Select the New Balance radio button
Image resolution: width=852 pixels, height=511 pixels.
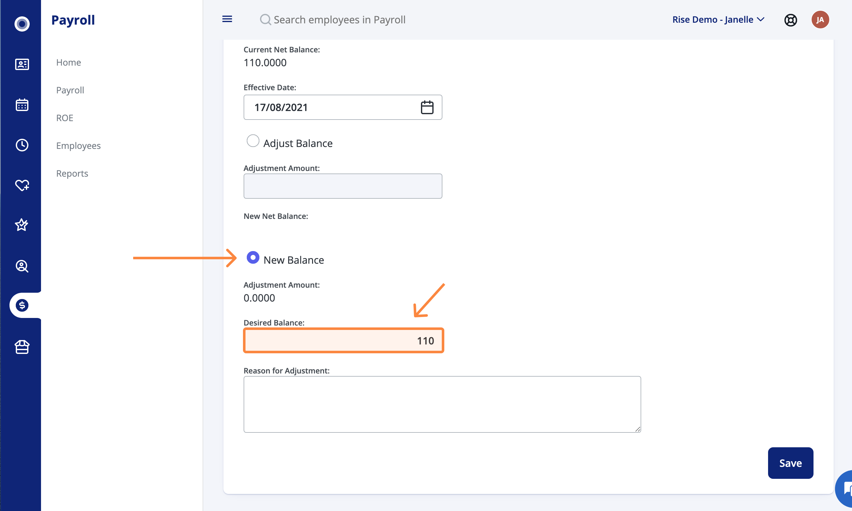253,258
